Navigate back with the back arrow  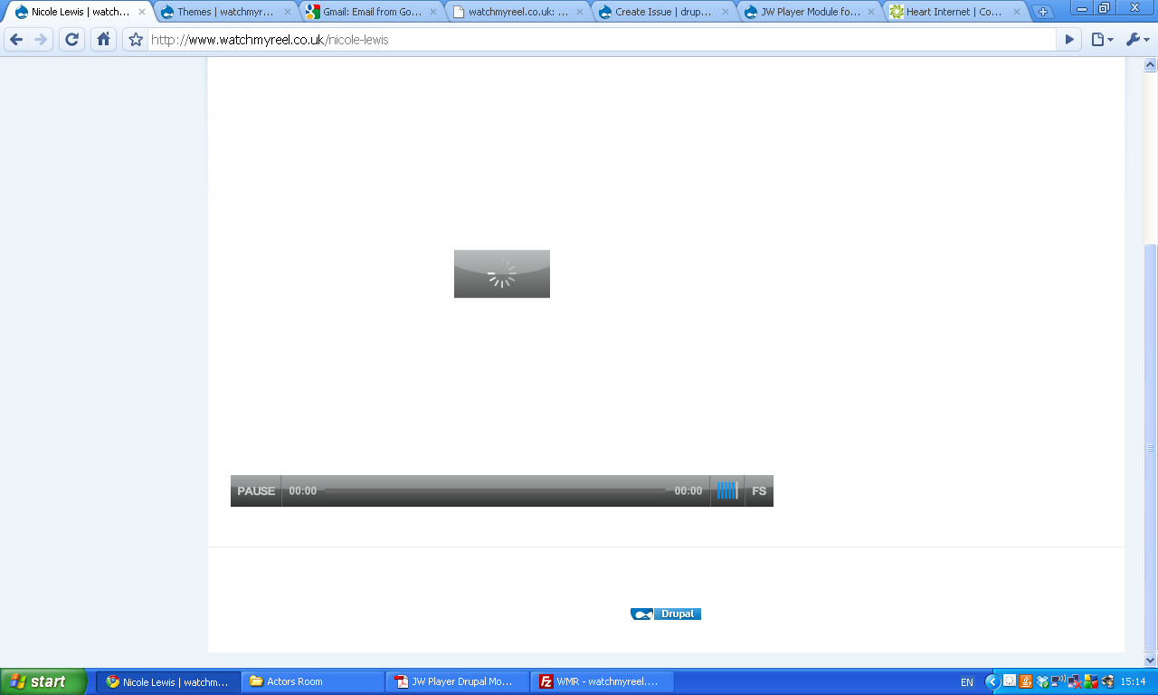click(x=16, y=40)
